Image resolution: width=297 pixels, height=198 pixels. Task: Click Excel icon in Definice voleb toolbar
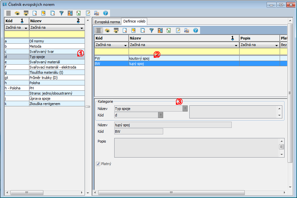169,30
